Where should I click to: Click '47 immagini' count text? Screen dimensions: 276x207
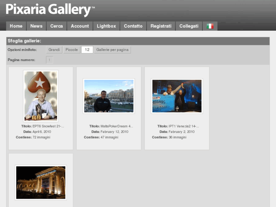[109, 137]
